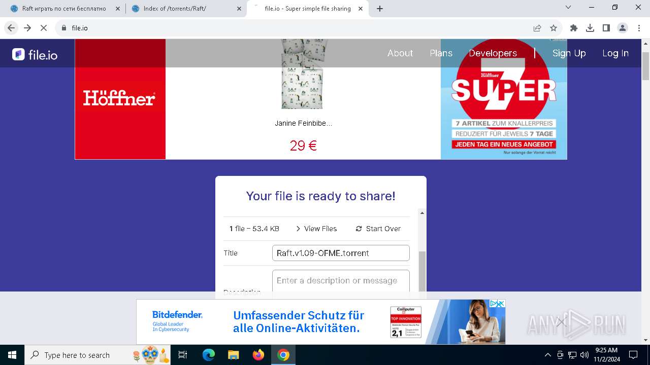
Task: Open the Höffner Super 7 ad banner
Action: click(504, 99)
